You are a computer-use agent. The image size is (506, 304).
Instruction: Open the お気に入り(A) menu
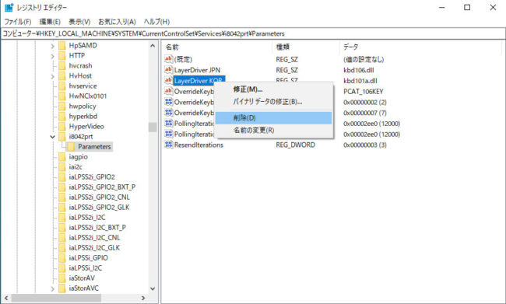[117, 22]
